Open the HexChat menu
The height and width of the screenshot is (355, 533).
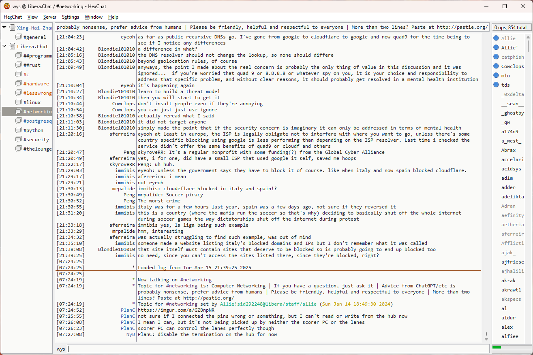click(x=13, y=17)
